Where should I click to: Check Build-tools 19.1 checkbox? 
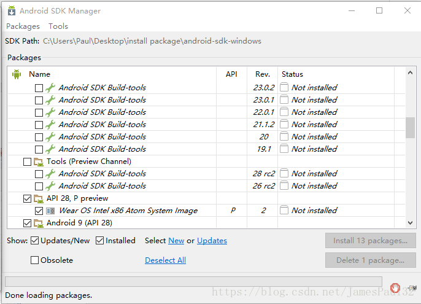(39, 149)
